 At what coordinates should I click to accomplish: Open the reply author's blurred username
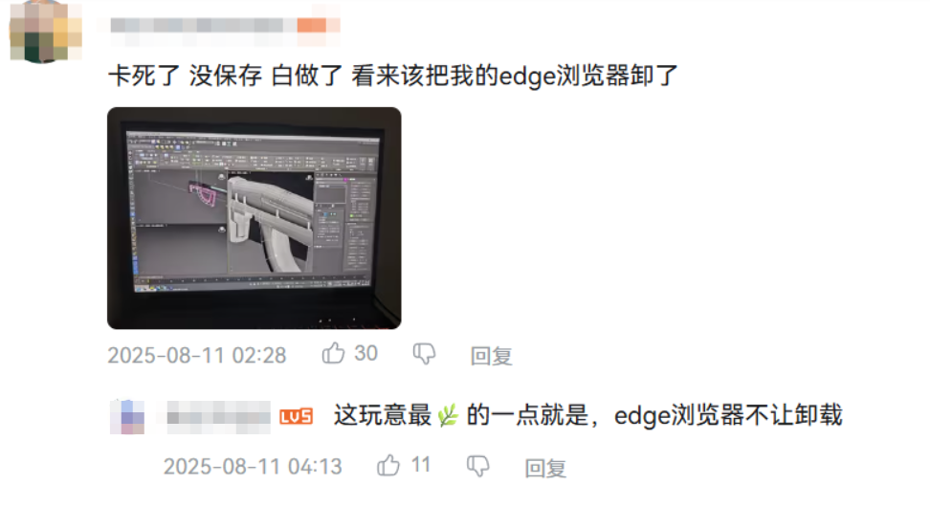(218, 417)
